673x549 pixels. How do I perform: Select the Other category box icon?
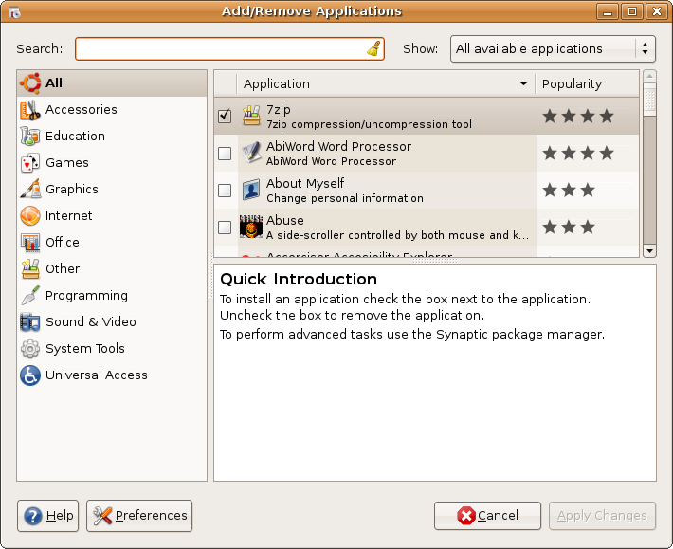click(x=30, y=268)
